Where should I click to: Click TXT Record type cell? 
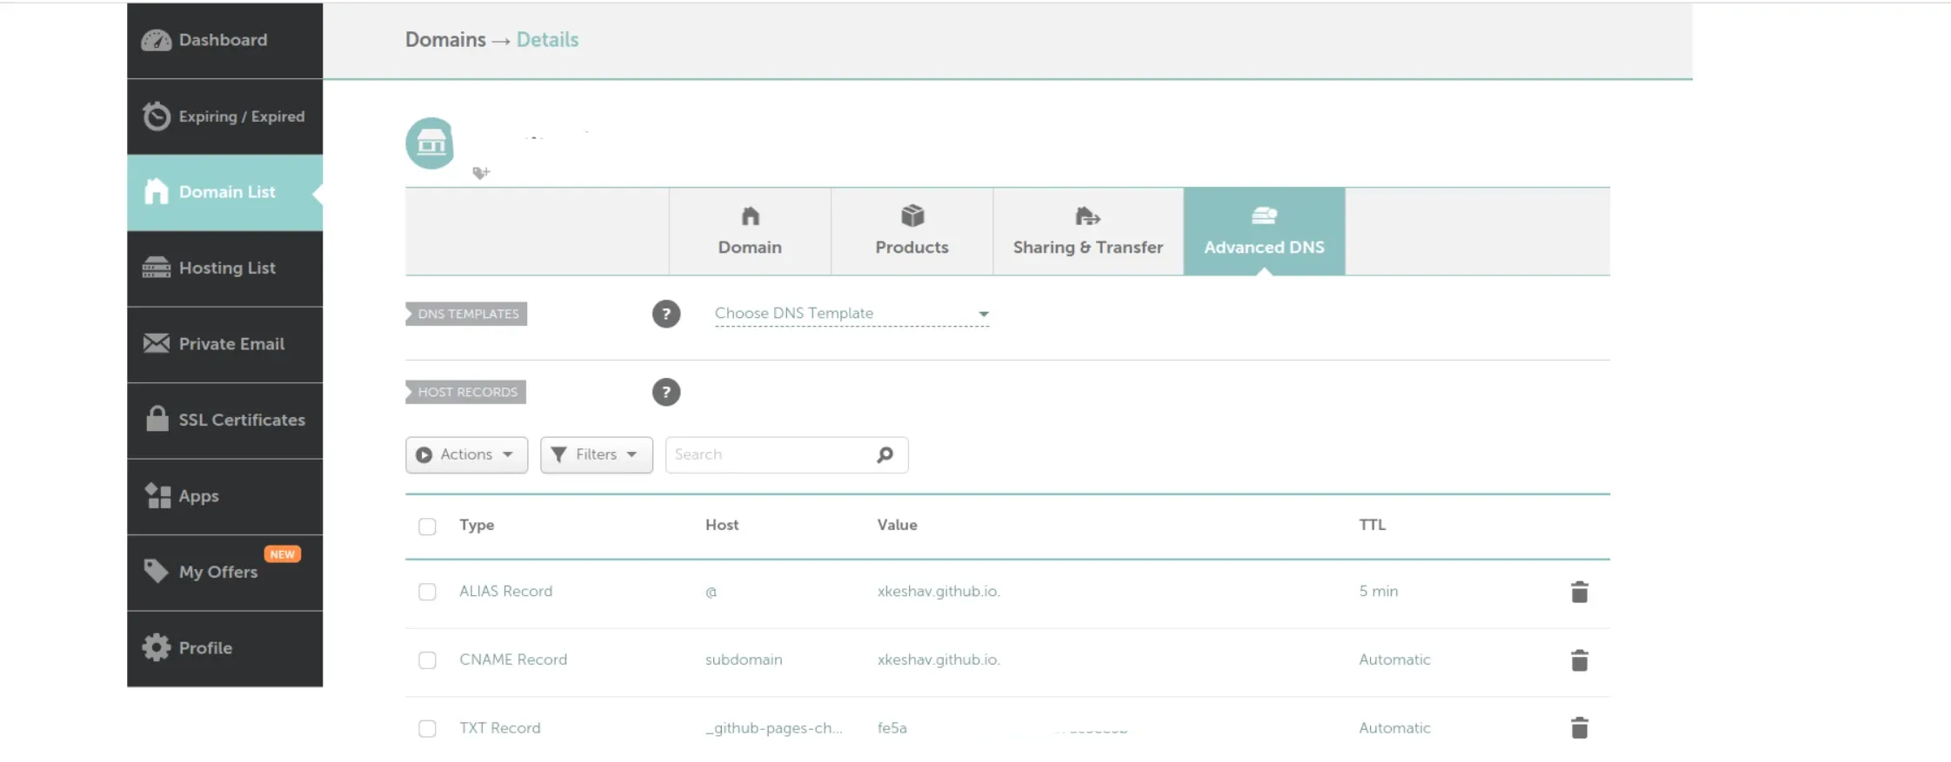(x=499, y=728)
